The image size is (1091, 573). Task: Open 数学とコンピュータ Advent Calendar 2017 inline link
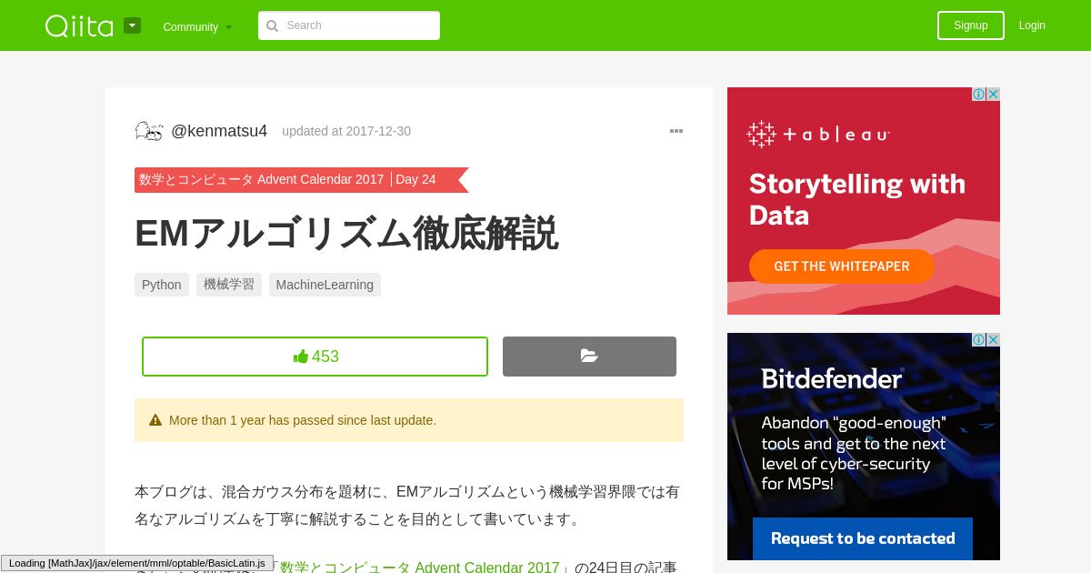pyautogui.click(x=420, y=567)
